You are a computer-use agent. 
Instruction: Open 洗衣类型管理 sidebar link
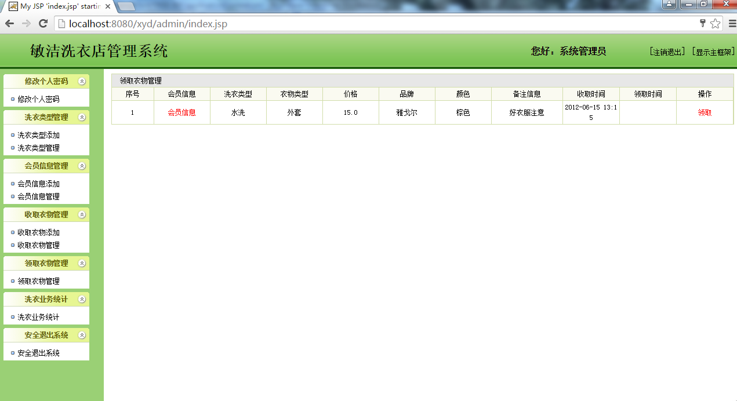(x=38, y=148)
